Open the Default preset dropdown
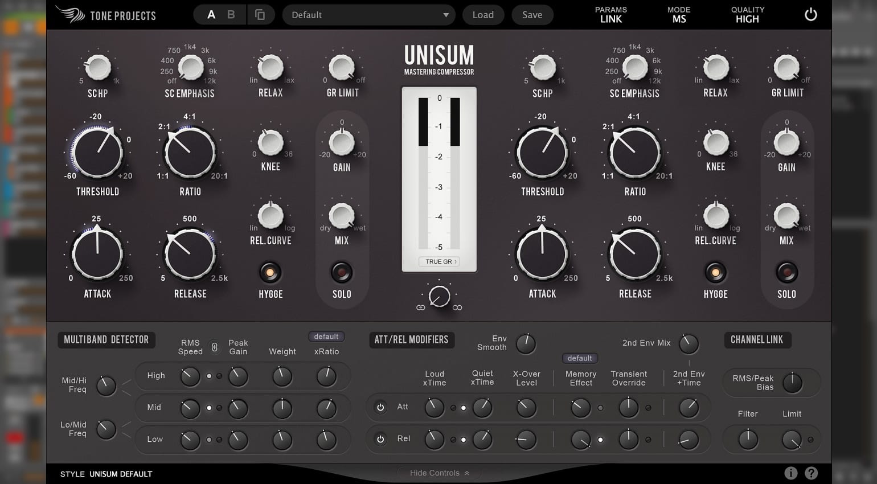The width and height of the screenshot is (877, 484). coord(368,15)
